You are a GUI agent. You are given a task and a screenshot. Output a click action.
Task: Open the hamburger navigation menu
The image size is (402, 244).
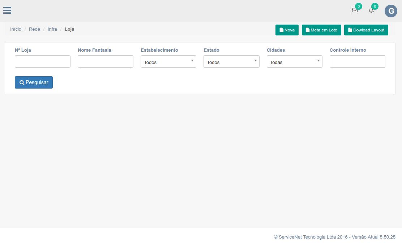tap(7, 10)
